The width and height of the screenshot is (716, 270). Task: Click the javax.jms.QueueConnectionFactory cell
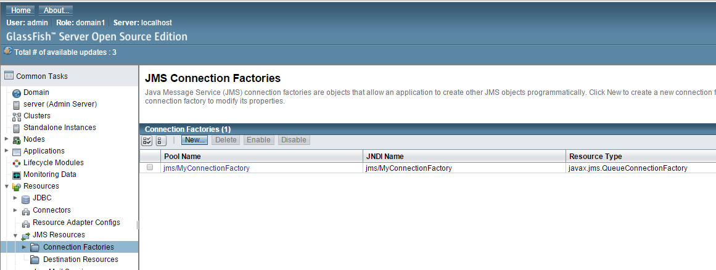pyautogui.click(x=628, y=168)
